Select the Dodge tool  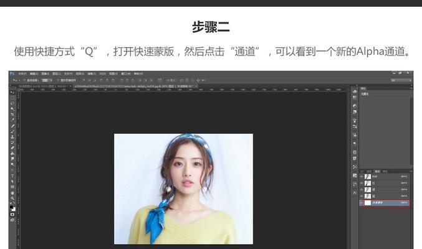point(12,164)
